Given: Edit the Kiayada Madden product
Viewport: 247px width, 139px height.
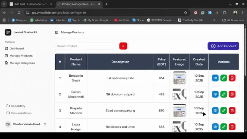Looking at the screenshot, I should click(224, 110).
